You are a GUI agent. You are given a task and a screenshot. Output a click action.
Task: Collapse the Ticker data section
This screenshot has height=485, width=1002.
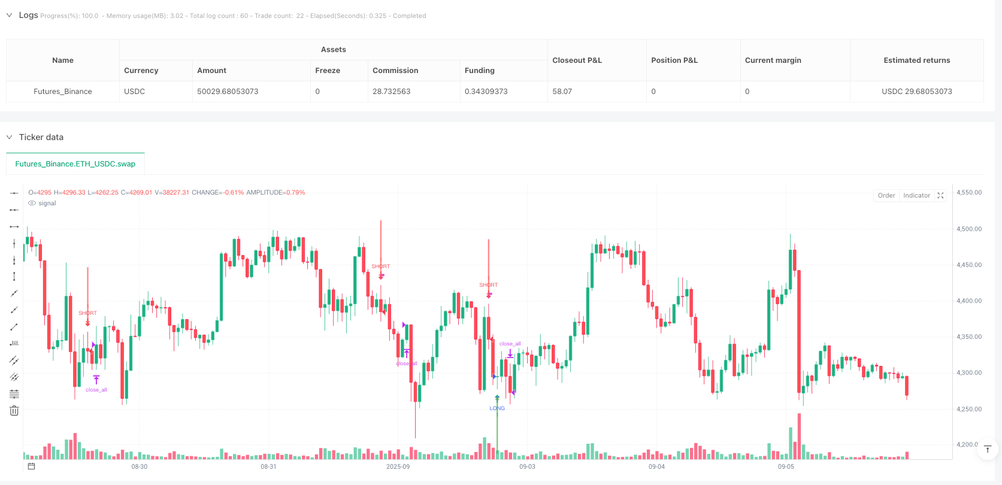pos(9,137)
